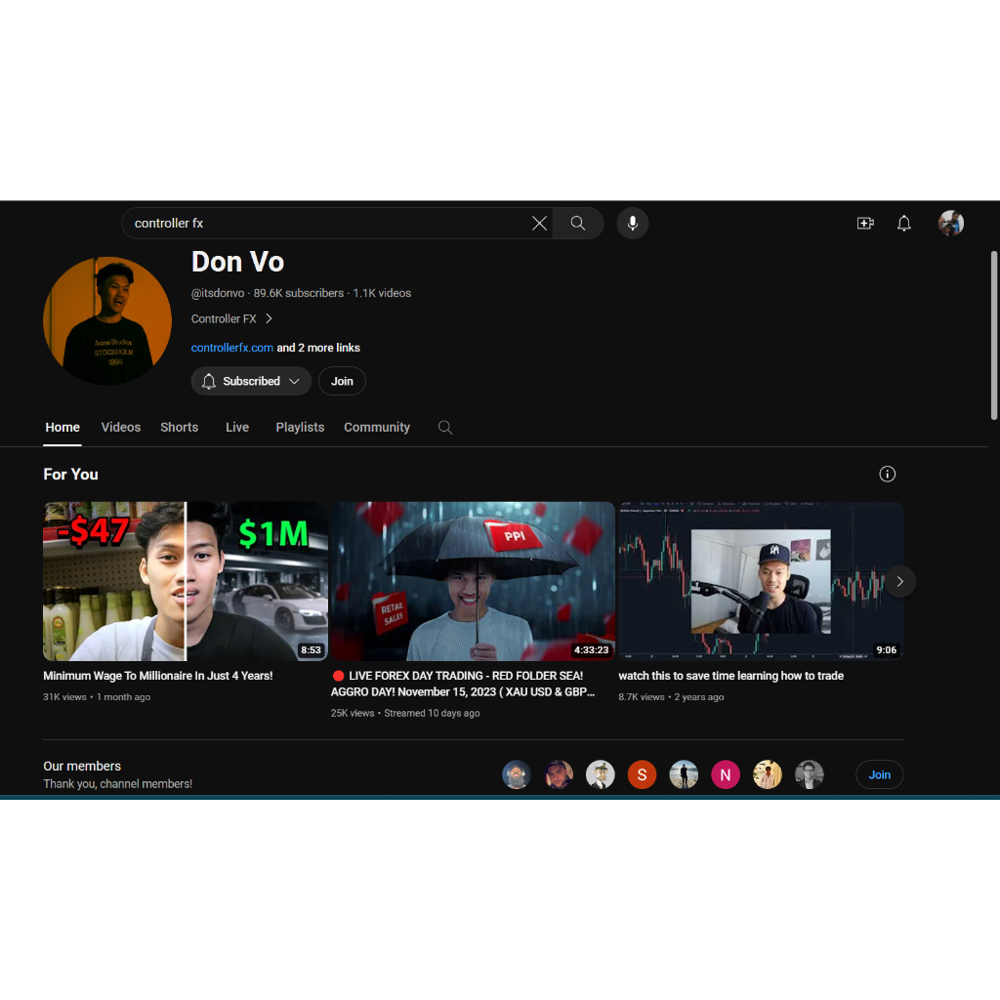Open the account avatar menu

pos(951,224)
